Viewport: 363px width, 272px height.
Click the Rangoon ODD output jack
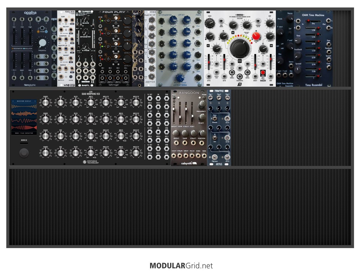click(204, 156)
